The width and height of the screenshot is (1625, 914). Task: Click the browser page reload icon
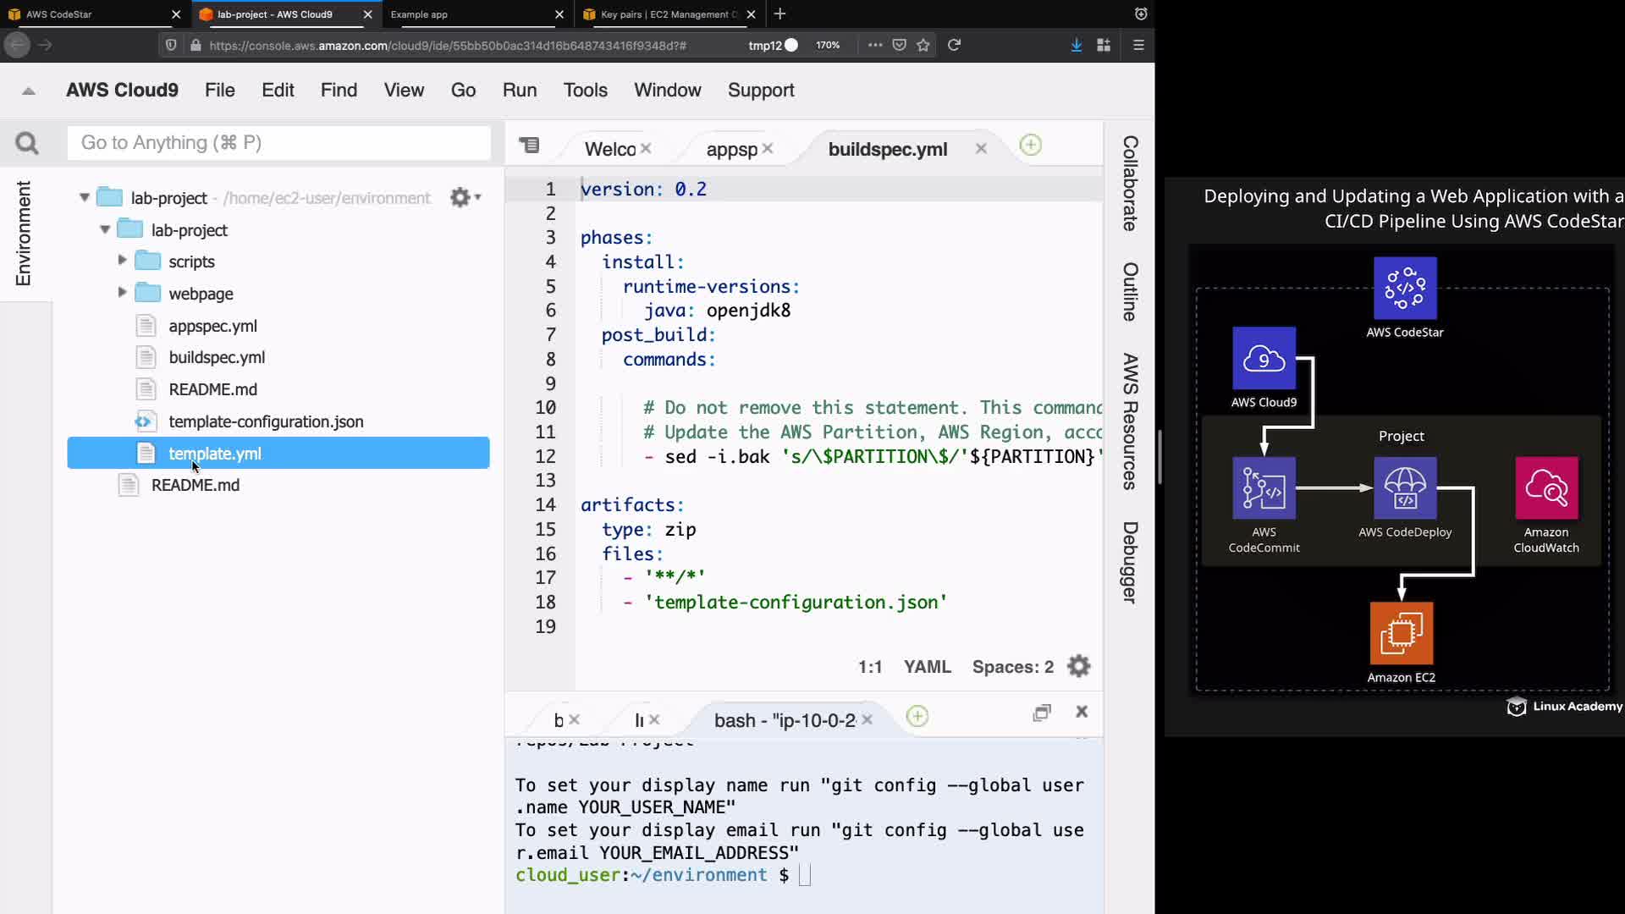(x=954, y=45)
